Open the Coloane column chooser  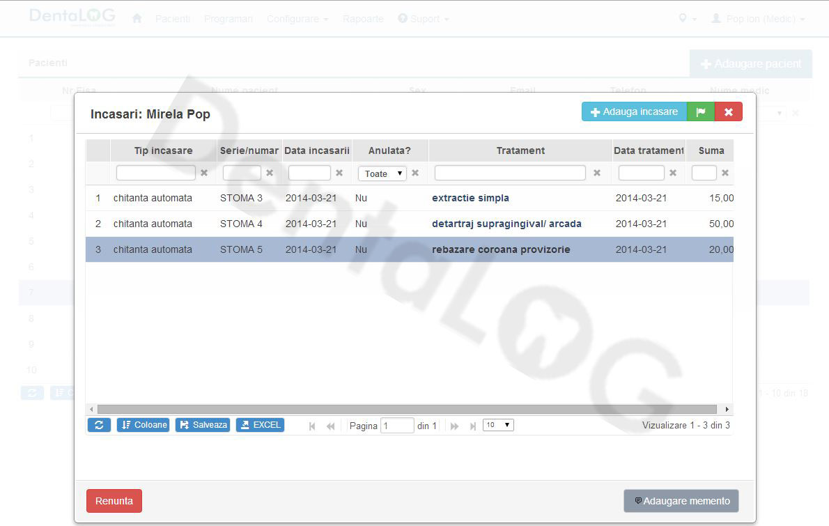pyautogui.click(x=144, y=424)
